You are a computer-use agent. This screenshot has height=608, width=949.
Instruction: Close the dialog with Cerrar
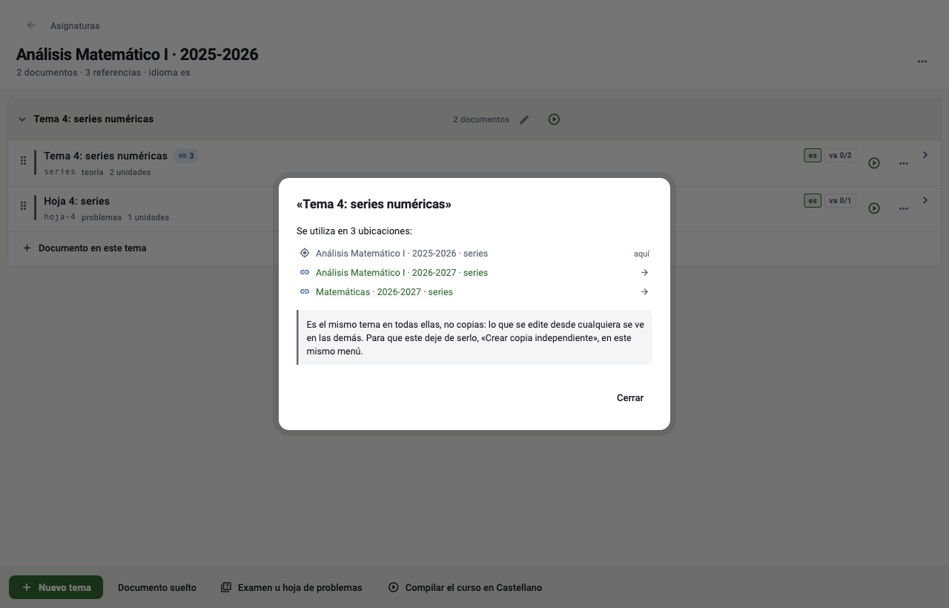tap(630, 398)
